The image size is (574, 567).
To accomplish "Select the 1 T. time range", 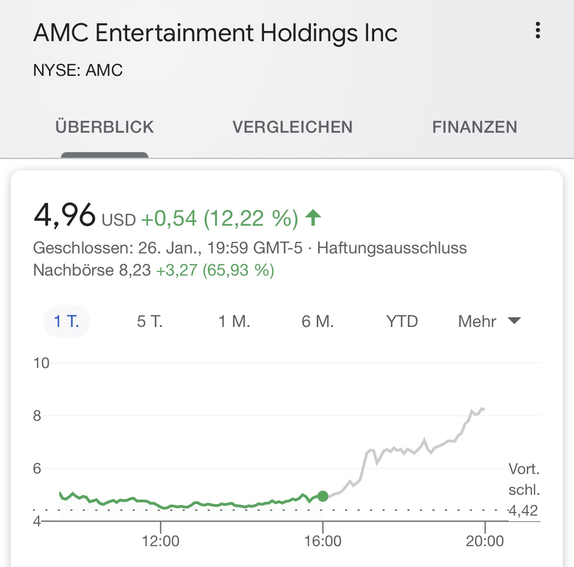I will (66, 321).
